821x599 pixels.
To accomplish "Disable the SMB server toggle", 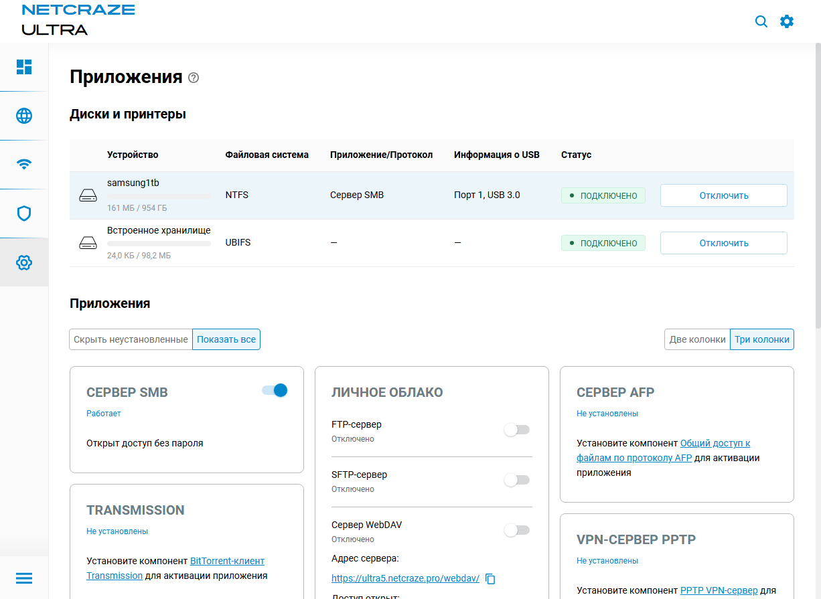I will pos(275,390).
